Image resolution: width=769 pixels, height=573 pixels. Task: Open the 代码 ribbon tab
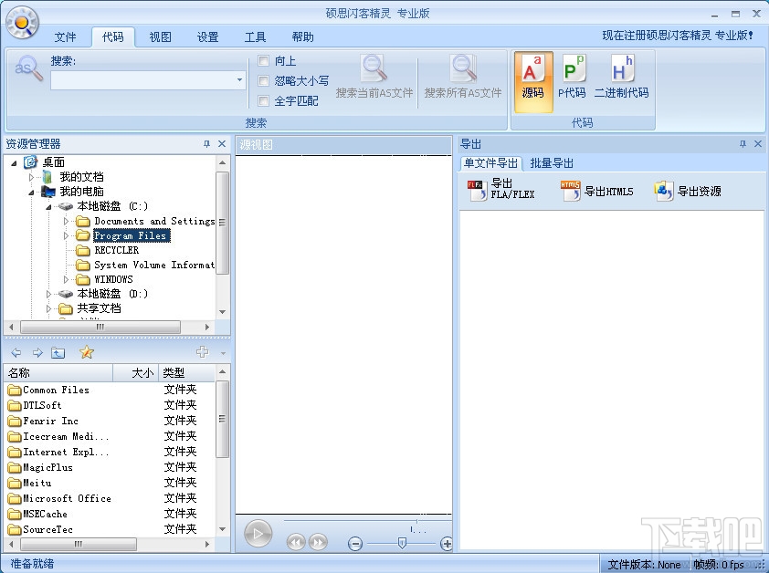113,36
